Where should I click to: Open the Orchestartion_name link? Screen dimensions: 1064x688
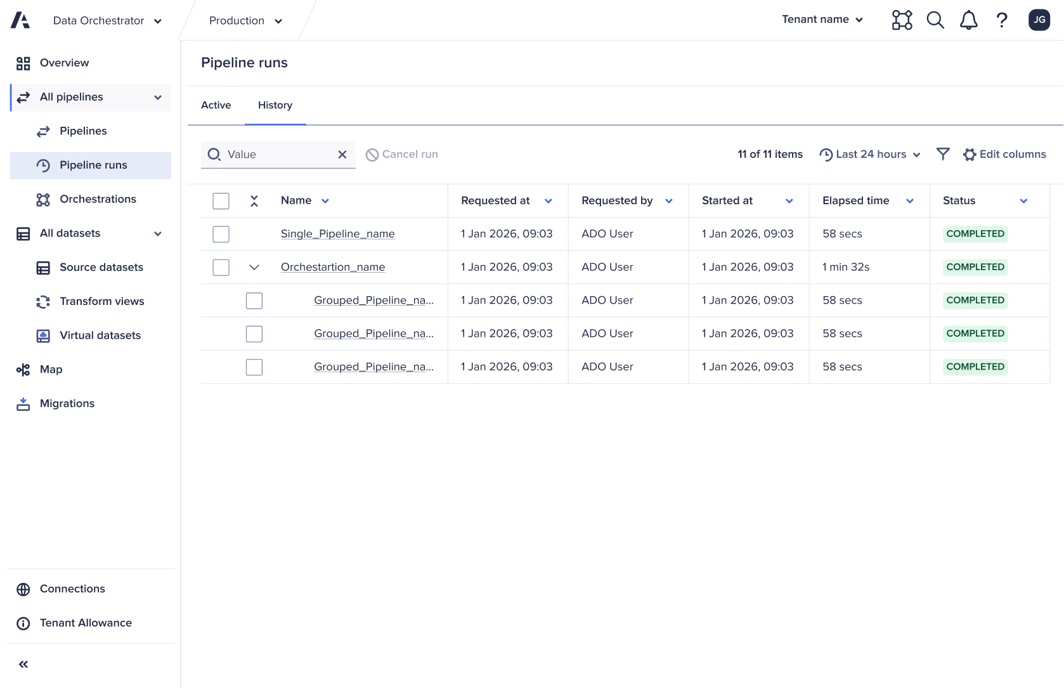pyautogui.click(x=333, y=268)
